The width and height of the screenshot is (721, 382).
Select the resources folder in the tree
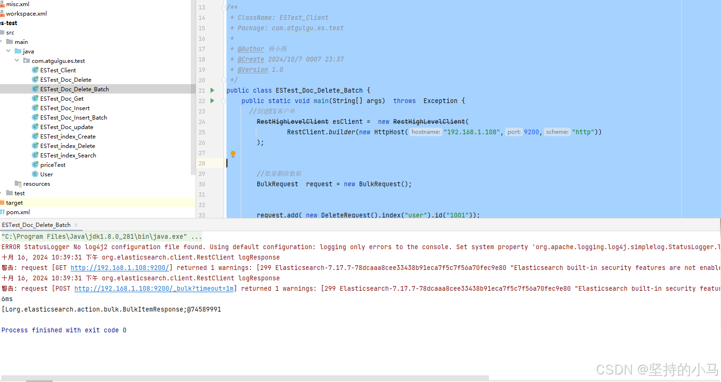coord(36,183)
